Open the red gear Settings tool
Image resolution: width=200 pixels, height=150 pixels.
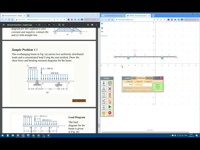point(110,113)
